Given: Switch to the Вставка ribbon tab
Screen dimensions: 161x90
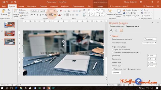Looking at the screenshot, I should coord(21,6).
